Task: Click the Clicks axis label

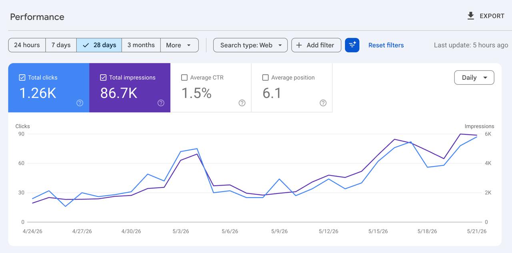Action: point(22,126)
